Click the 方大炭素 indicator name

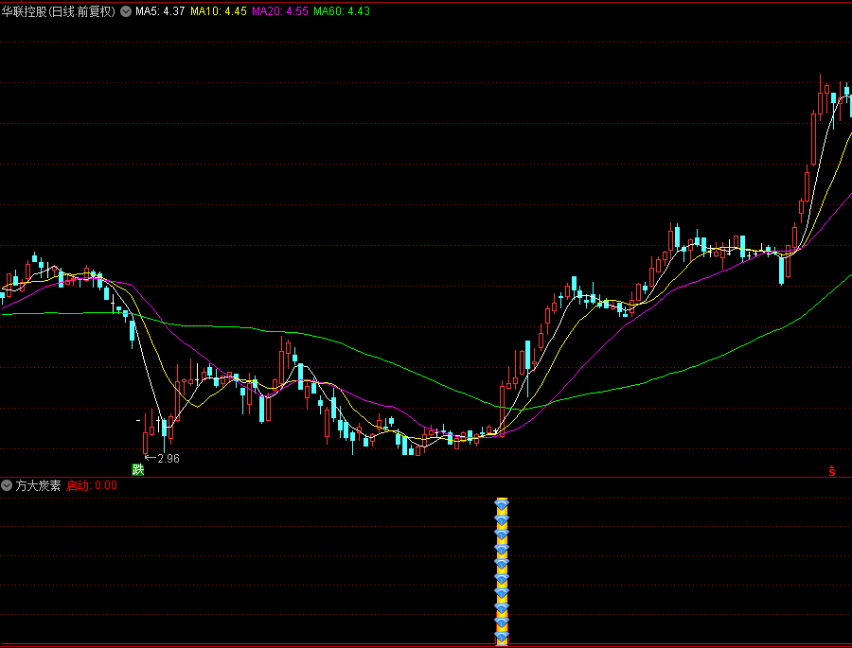(38, 485)
